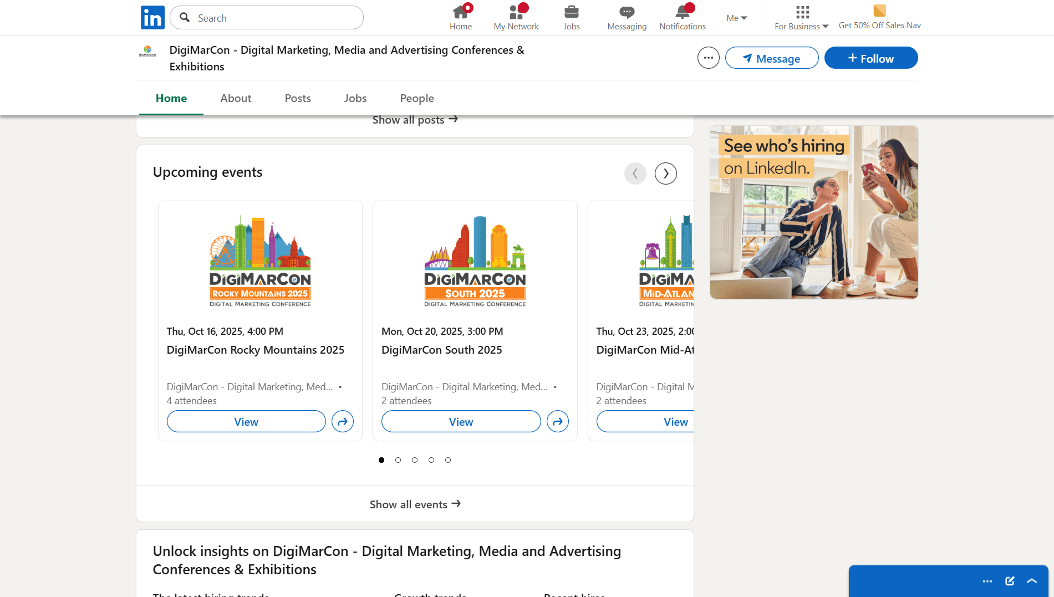Switch to the People tab
Viewport: 1054px width, 597px height.
[x=416, y=98]
